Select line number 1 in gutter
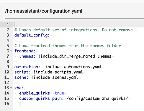The width and height of the screenshot is (144, 111). pyautogui.click(x=8, y=25)
